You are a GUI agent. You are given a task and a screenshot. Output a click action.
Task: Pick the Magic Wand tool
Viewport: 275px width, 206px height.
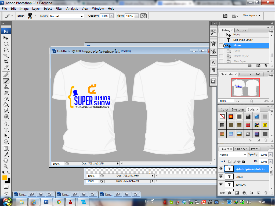click(6, 56)
